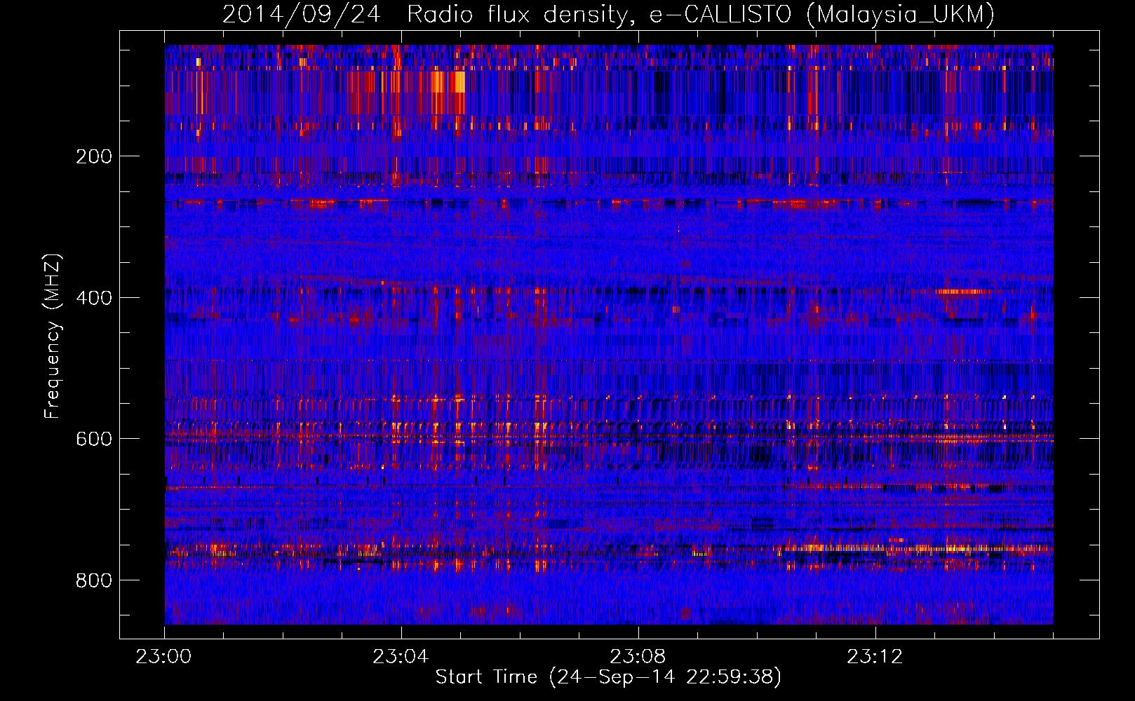
Task: Click the 800 frequency tick label
Action: click(94, 580)
